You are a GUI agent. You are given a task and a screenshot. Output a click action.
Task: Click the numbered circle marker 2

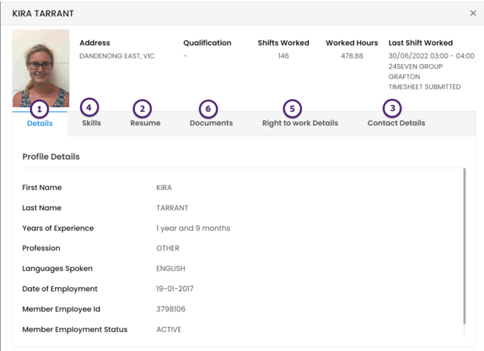tap(142, 108)
